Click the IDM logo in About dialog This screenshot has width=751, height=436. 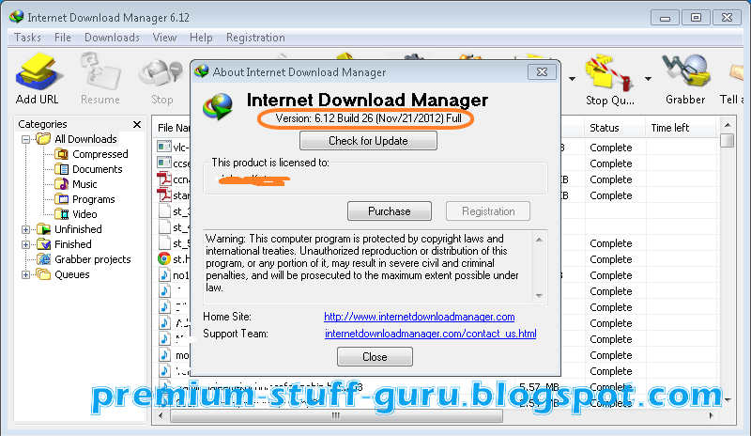218,105
